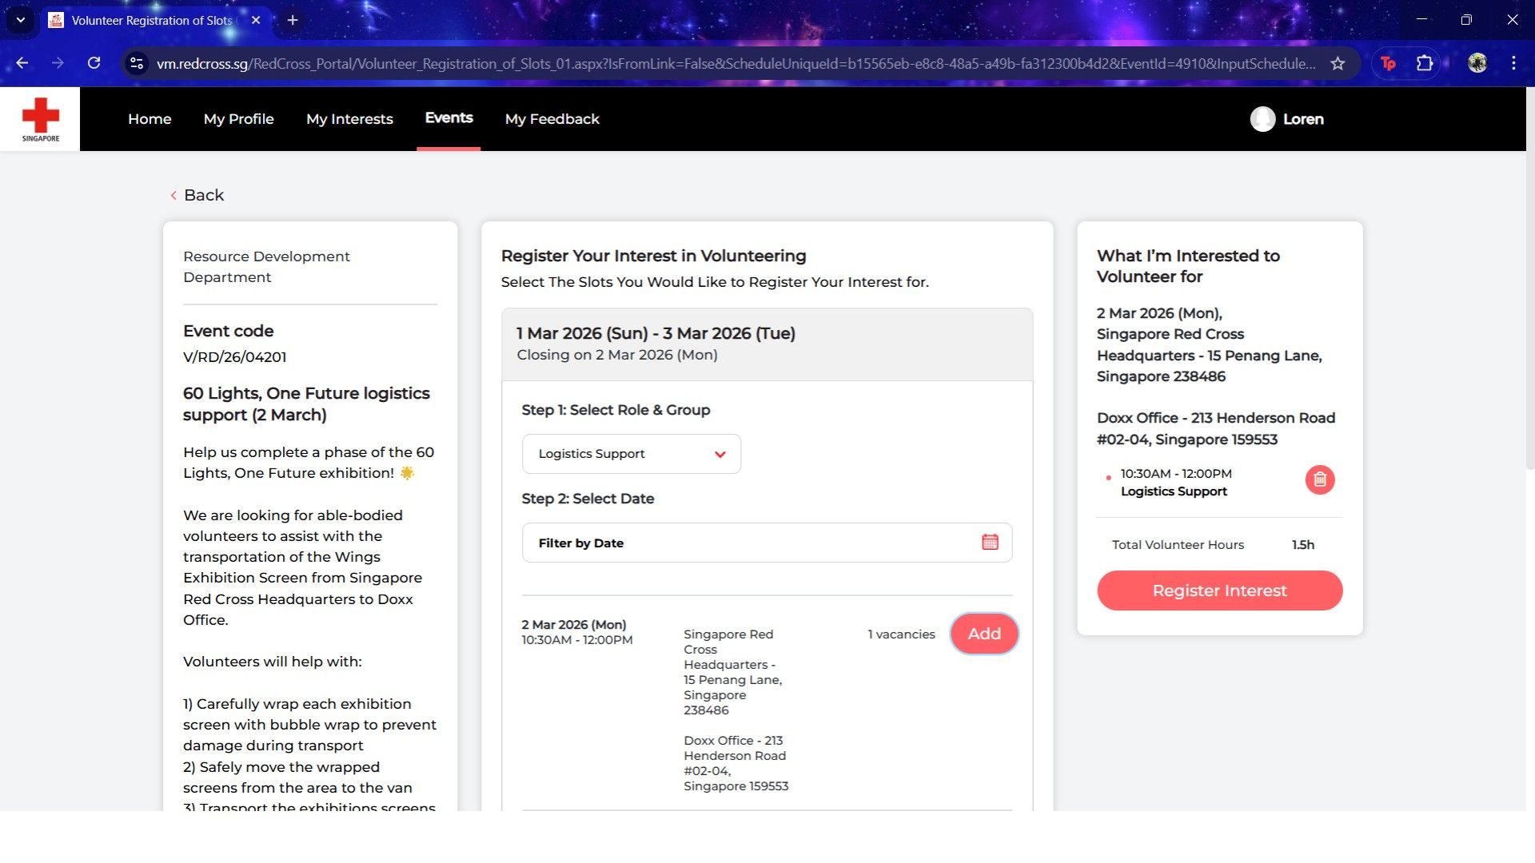1535x863 pixels.
Task: Open the tab search dropdown
Action: coord(21,20)
